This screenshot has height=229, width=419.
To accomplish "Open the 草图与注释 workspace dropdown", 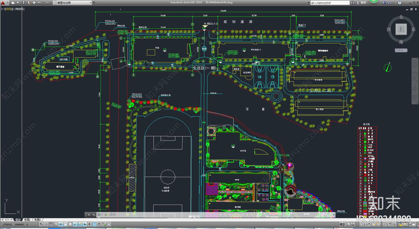I will pos(73,3).
